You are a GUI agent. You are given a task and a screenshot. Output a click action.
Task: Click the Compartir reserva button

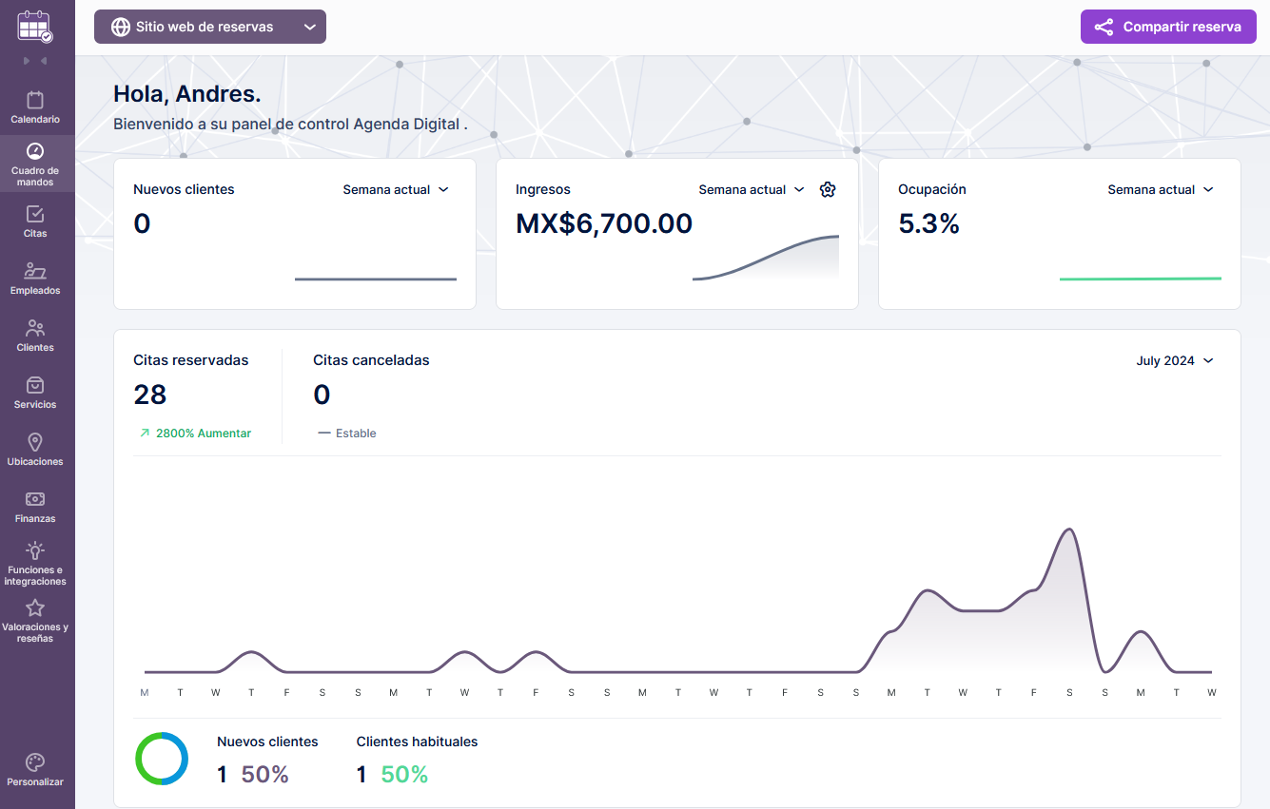pyautogui.click(x=1168, y=27)
